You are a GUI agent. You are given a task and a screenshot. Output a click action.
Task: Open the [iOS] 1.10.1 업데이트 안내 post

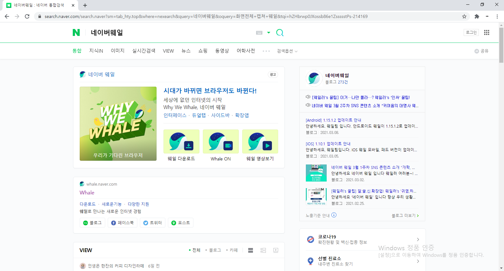328,144
